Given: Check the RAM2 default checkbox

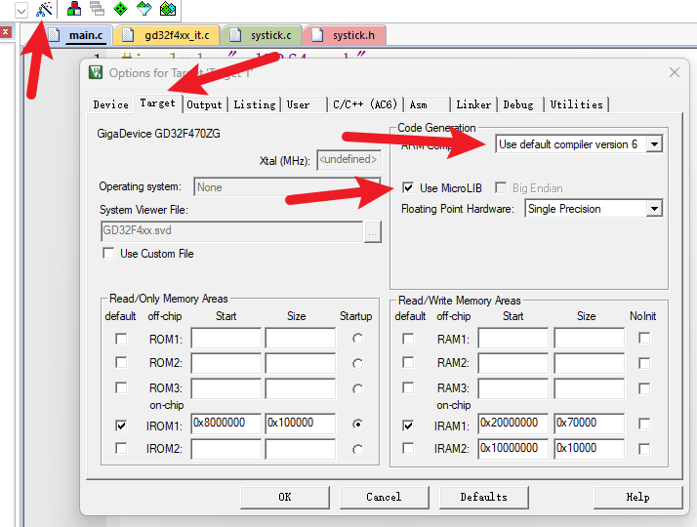Looking at the screenshot, I should point(408,362).
